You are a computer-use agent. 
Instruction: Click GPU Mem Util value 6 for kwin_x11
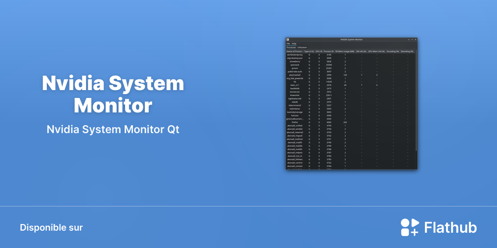tap(376, 85)
